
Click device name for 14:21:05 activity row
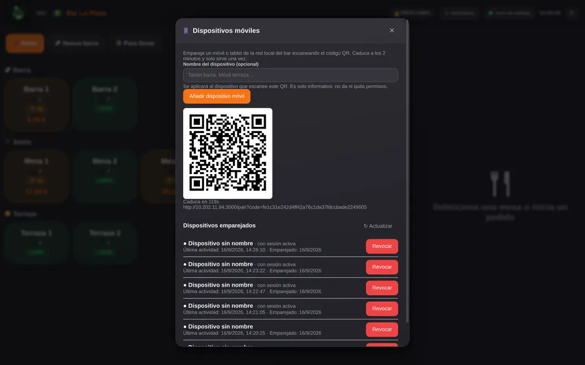[221, 306]
